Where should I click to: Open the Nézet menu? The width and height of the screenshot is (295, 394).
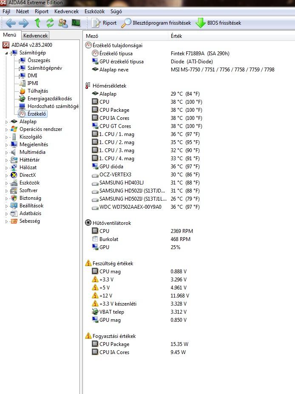tap(23, 11)
